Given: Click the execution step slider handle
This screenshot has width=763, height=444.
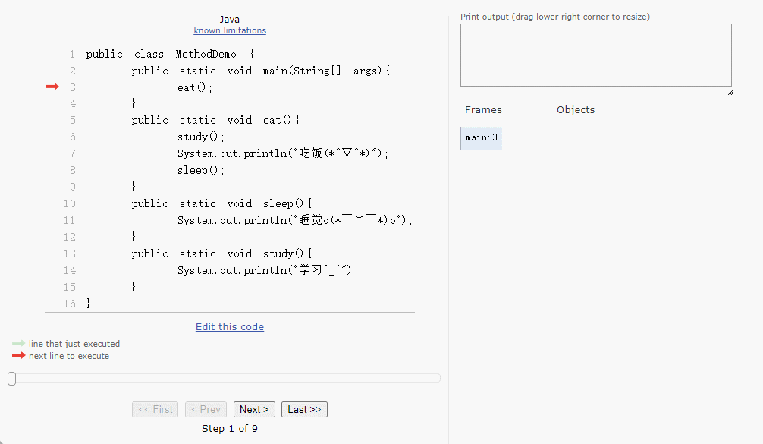Looking at the screenshot, I should tap(12, 379).
